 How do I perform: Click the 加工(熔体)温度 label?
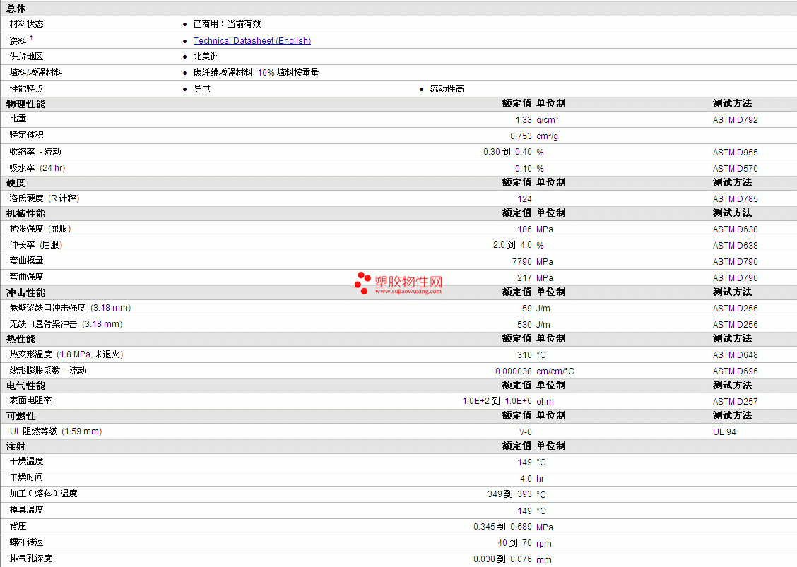click(x=43, y=494)
